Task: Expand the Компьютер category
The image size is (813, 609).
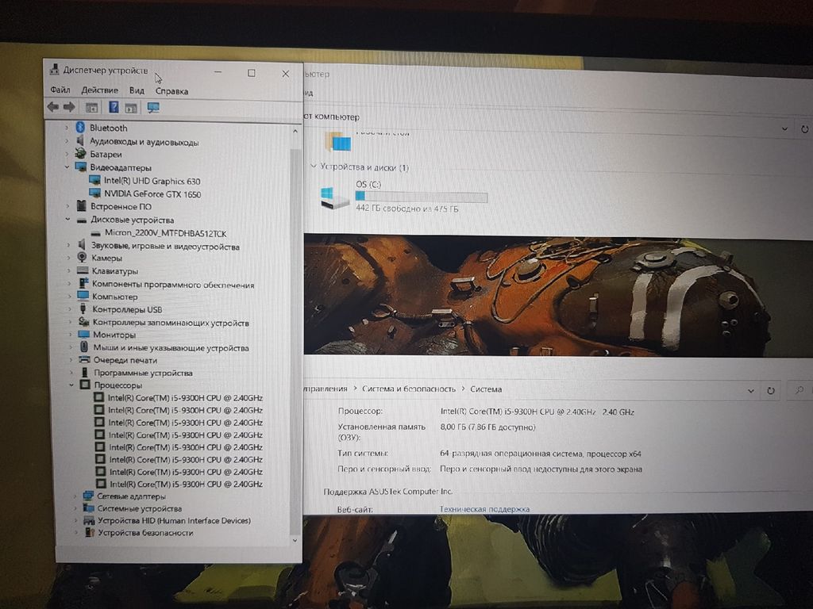Action: pyautogui.click(x=70, y=297)
